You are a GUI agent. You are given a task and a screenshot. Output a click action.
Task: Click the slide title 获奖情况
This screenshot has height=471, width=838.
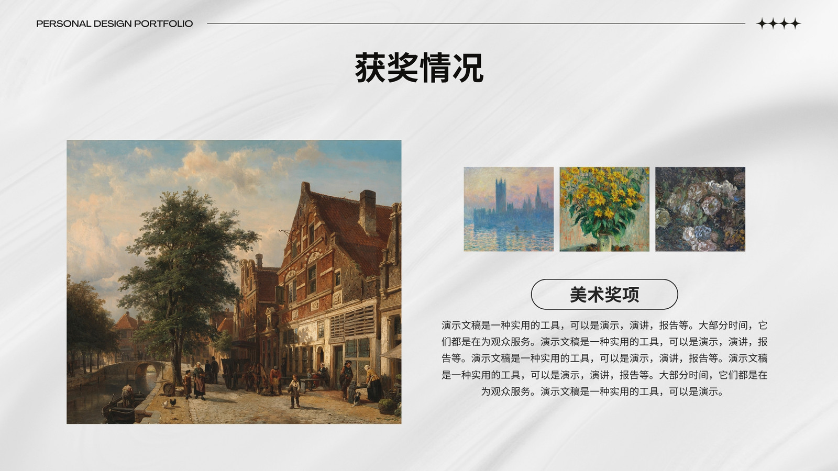pyautogui.click(x=419, y=68)
